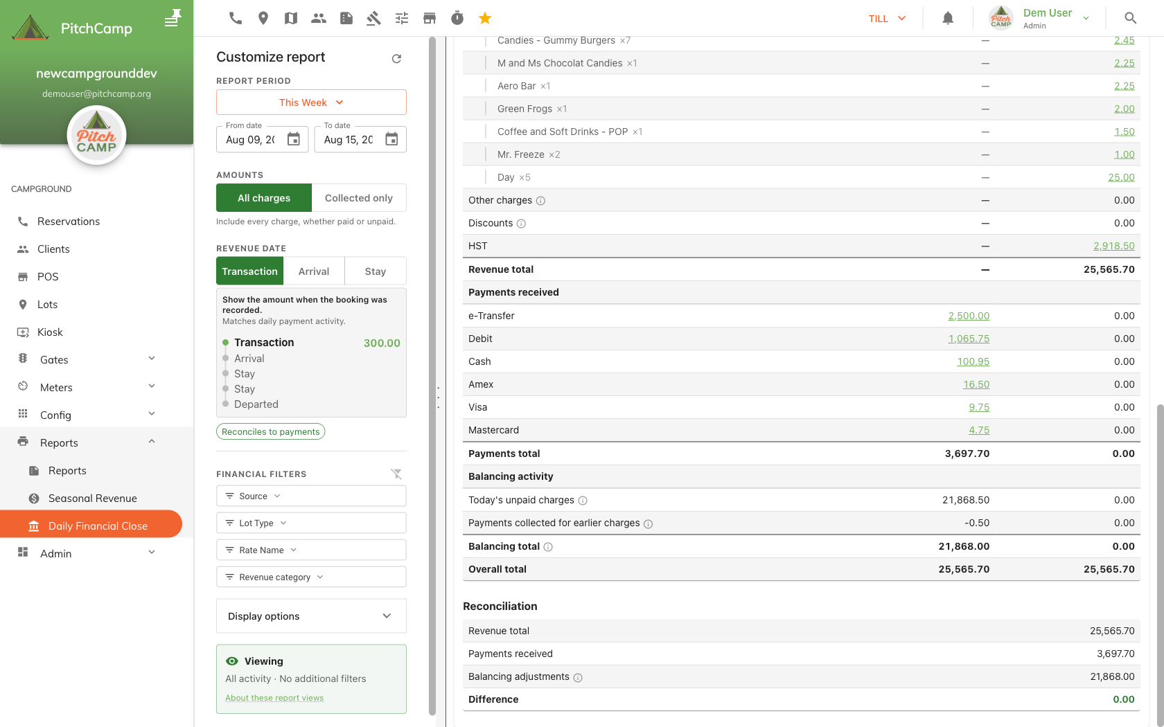1164x727 pixels.
Task: Open the report document toolbar icon
Action: pyautogui.click(x=346, y=18)
